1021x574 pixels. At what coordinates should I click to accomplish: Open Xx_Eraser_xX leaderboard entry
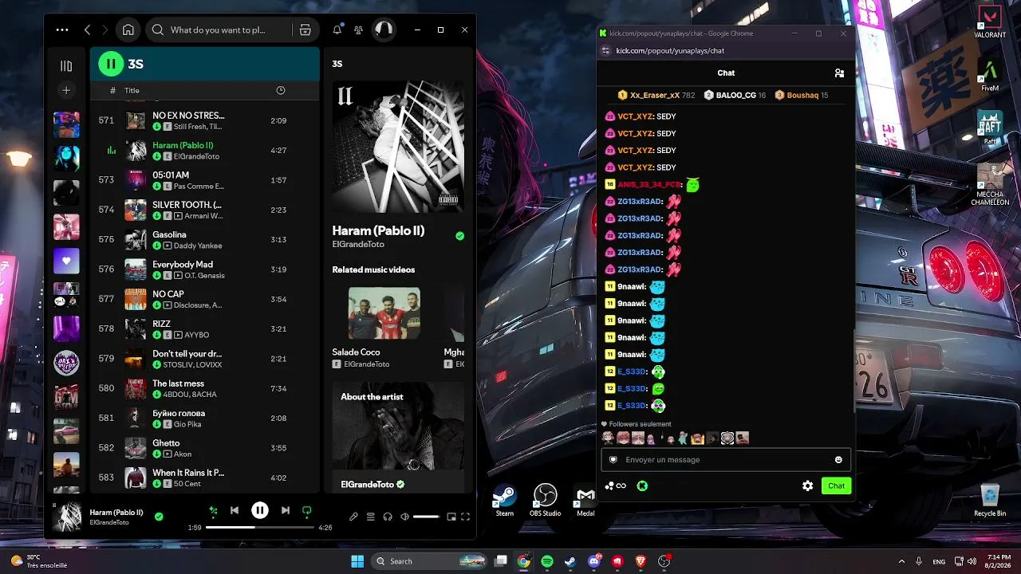coord(656,95)
